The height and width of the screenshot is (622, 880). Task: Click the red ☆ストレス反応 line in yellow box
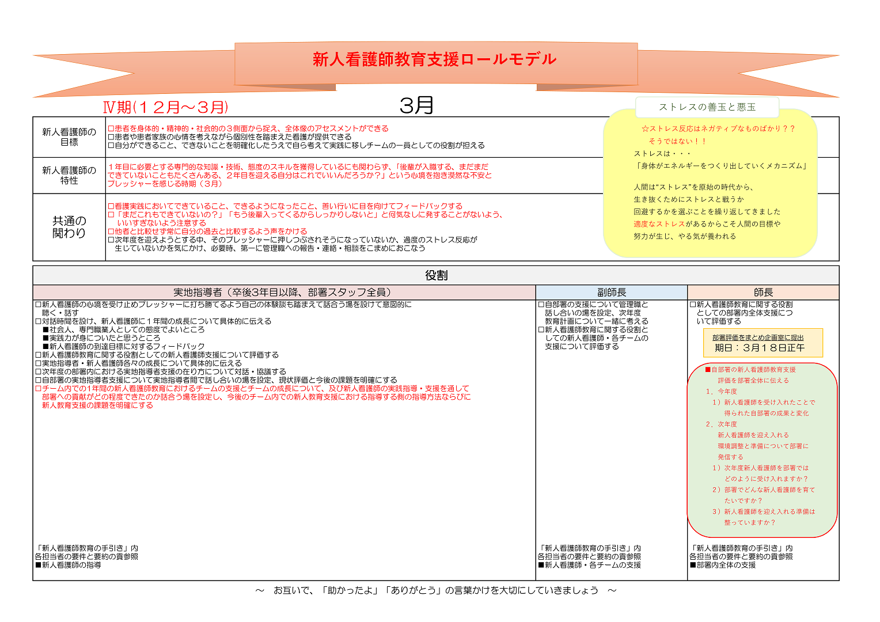coord(718,128)
